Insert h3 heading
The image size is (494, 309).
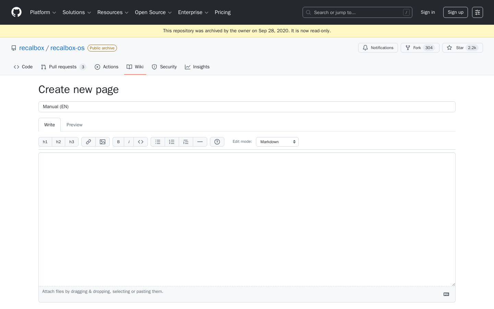tap(72, 142)
